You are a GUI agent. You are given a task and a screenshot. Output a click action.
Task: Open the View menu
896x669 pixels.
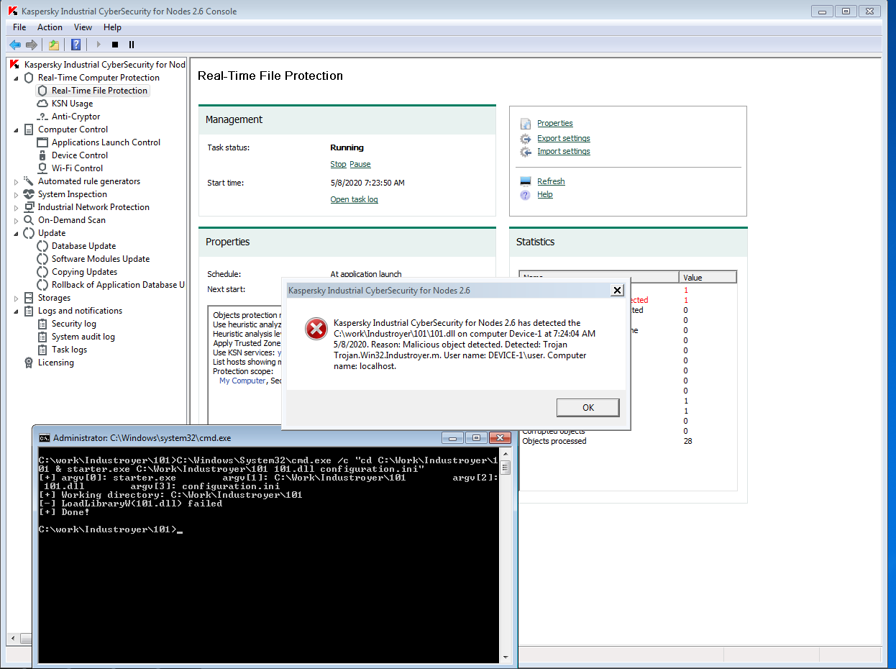(x=83, y=27)
